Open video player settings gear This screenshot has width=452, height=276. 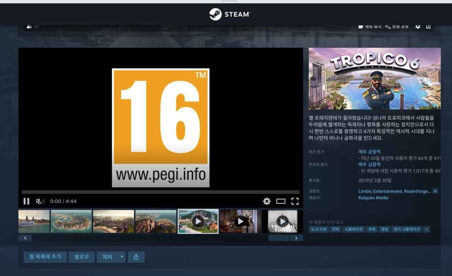pyautogui.click(x=267, y=201)
